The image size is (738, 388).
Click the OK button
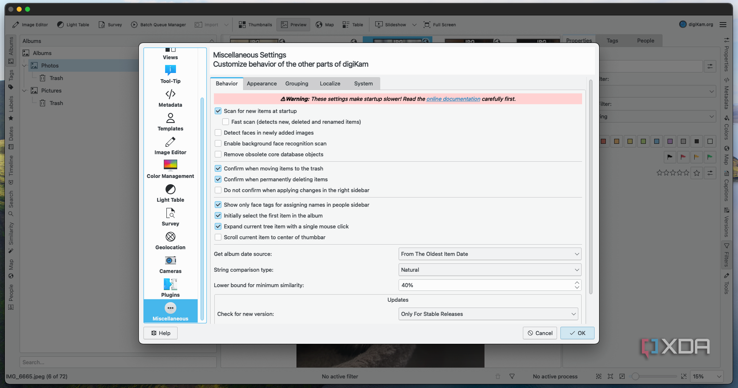(577, 333)
